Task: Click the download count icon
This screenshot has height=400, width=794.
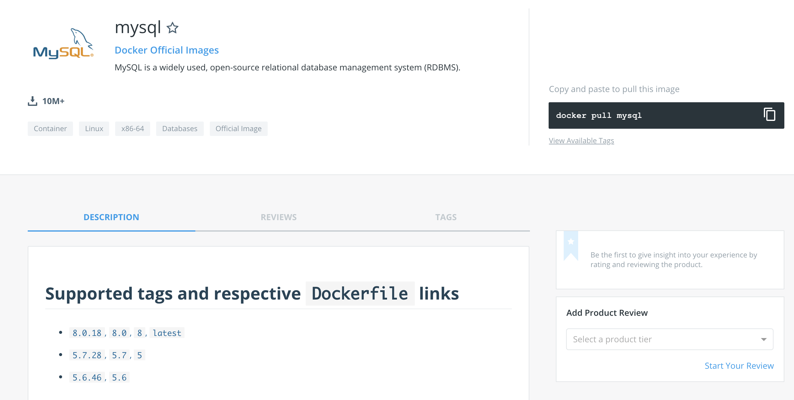Action: click(x=32, y=101)
